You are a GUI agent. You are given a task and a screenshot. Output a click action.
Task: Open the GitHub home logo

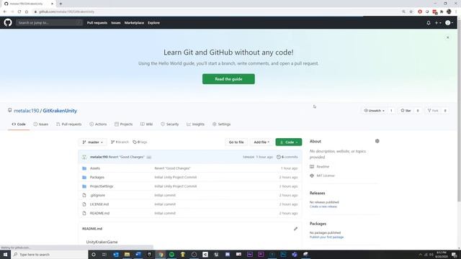[8, 22]
